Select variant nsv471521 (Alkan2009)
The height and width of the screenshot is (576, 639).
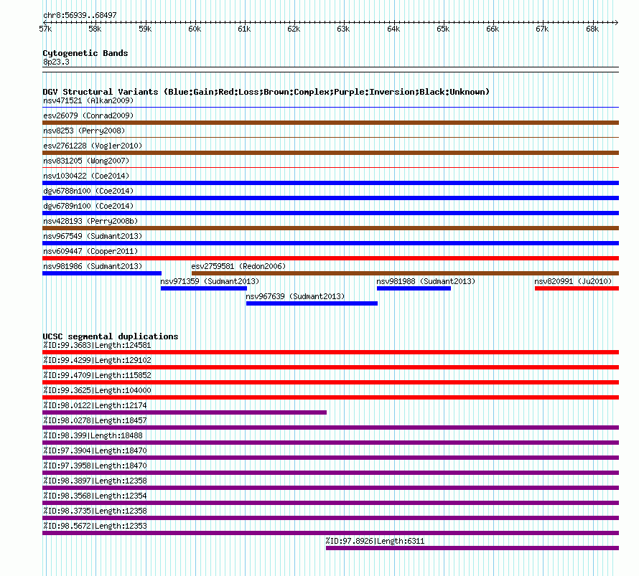tap(88, 100)
